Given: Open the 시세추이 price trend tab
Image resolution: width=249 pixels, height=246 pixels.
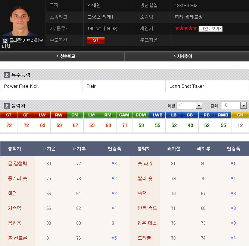Looking at the screenshot, I should (183, 56).
